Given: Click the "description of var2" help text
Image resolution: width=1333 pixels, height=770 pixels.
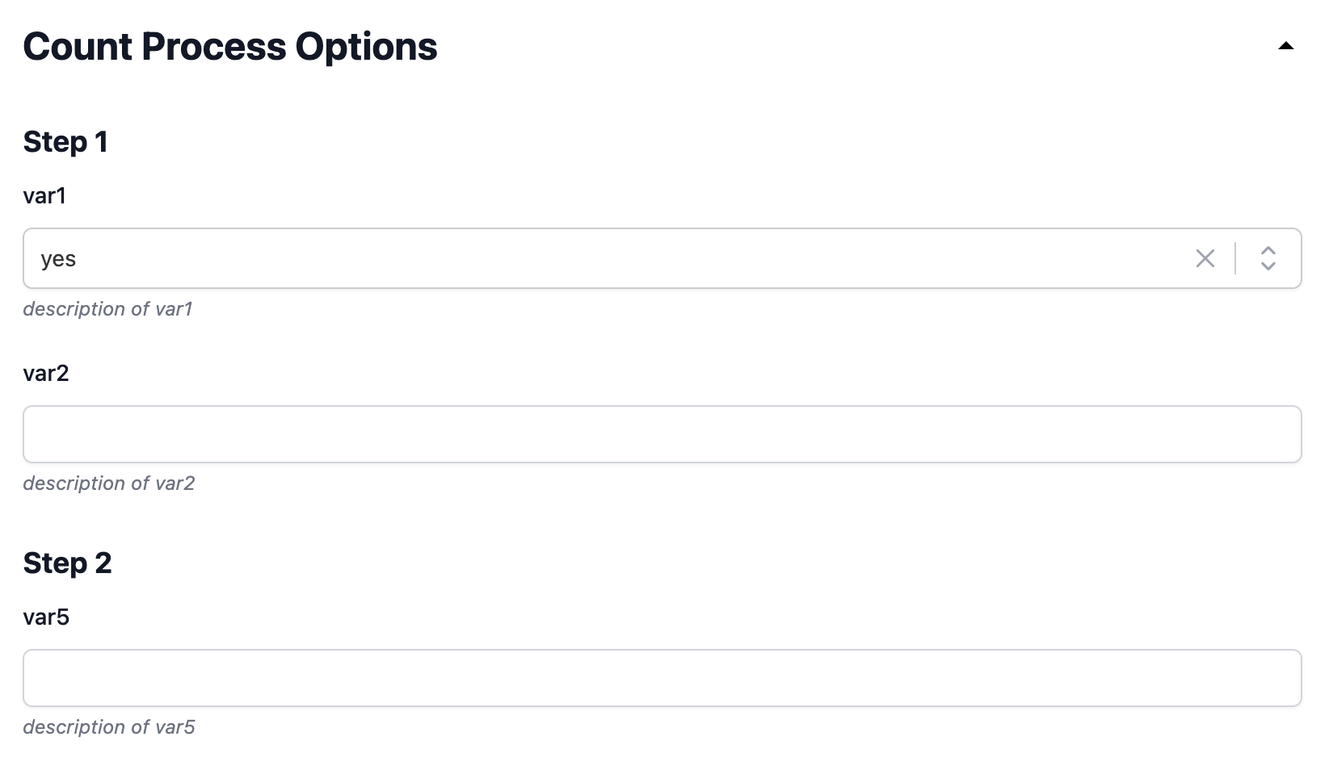Looking at the screenshot, I should point(108,483).
